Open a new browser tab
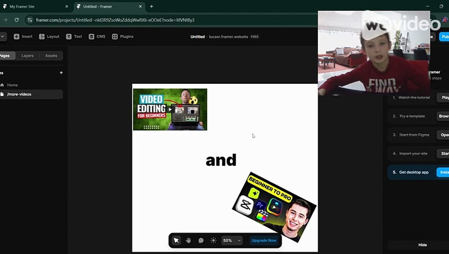The width and height of the screenshot is (449, 254). (x=151, y=6)
